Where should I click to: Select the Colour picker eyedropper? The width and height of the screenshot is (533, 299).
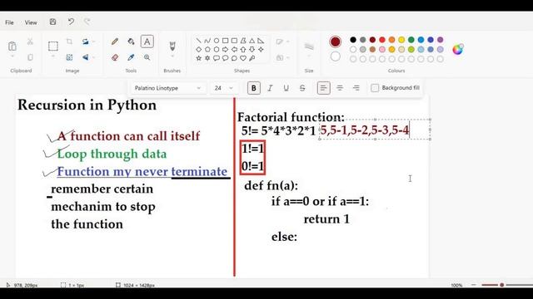[131, 57]
